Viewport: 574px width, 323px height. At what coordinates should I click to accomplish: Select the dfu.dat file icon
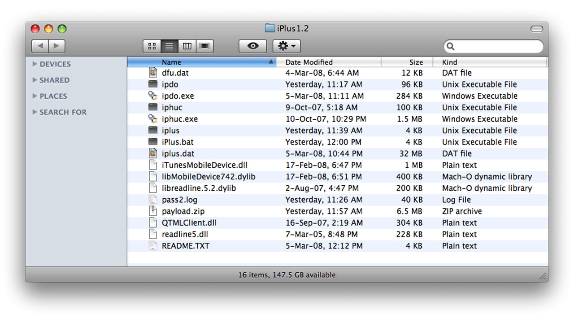tap(153, 73)
